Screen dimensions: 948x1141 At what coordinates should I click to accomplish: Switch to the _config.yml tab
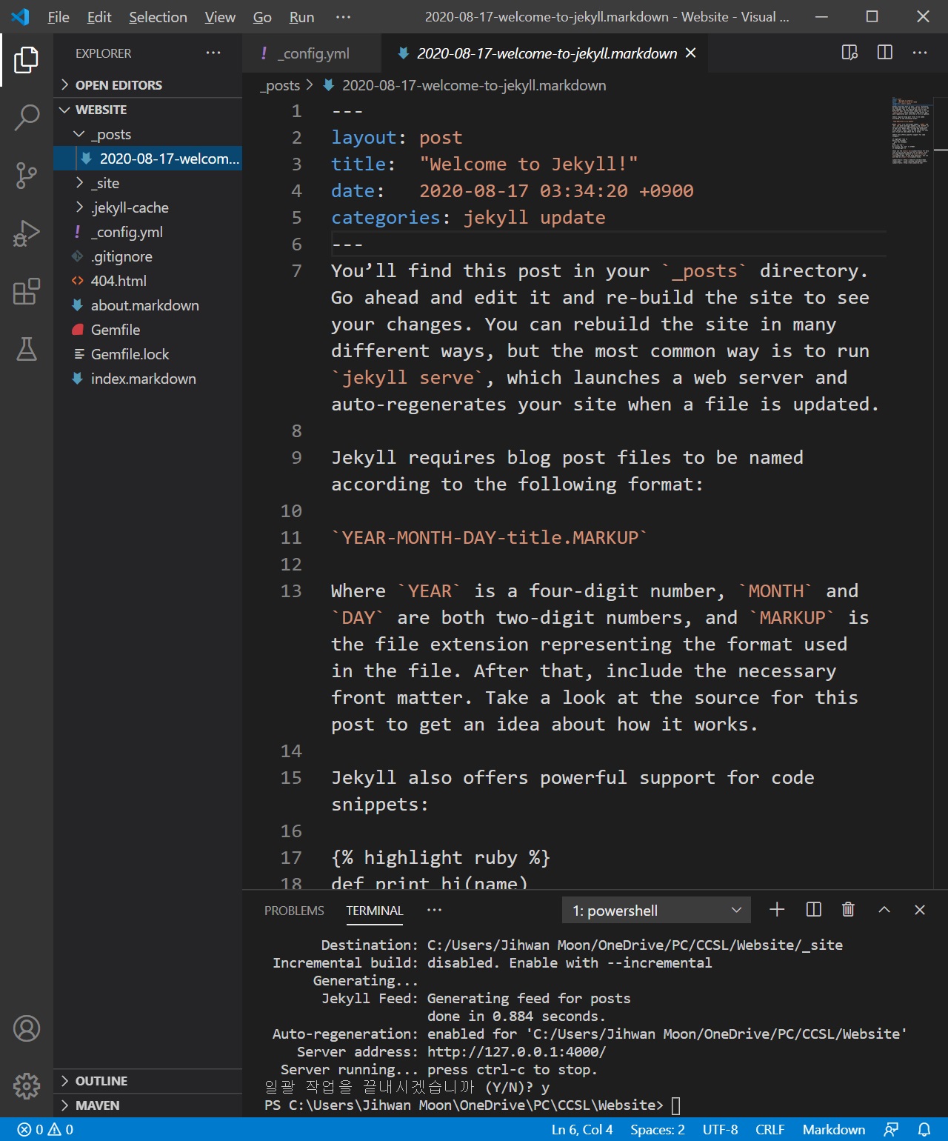click(x=312, y=53)
